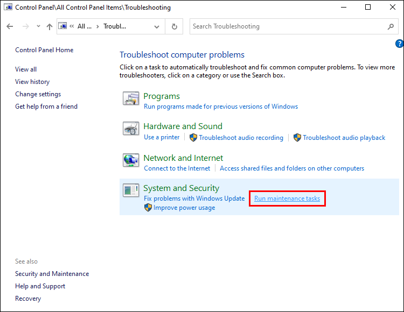Select Troubleshoot audio playback
Image resolution: width=404 pixels, height=312 pixels.
(x=344, y=138)
